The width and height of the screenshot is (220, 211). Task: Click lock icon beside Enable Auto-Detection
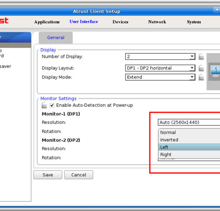point(44,105)
